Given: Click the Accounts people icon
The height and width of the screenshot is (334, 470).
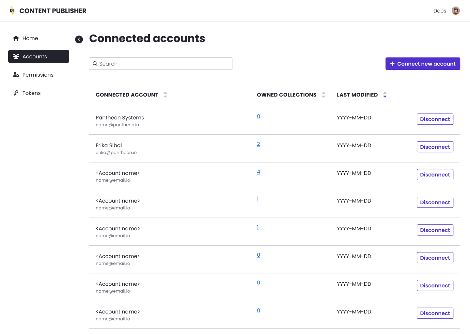Looking at the screenshot, I should (x=16, y=56).
